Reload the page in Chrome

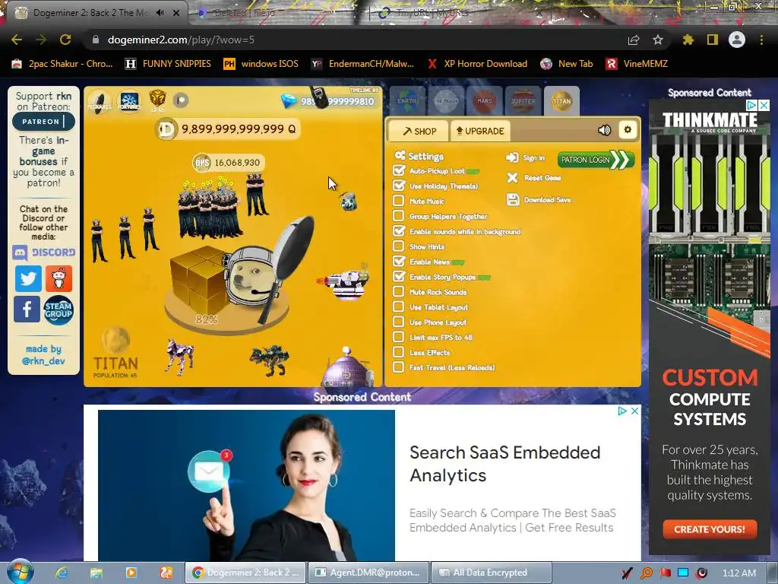(65, 40)
